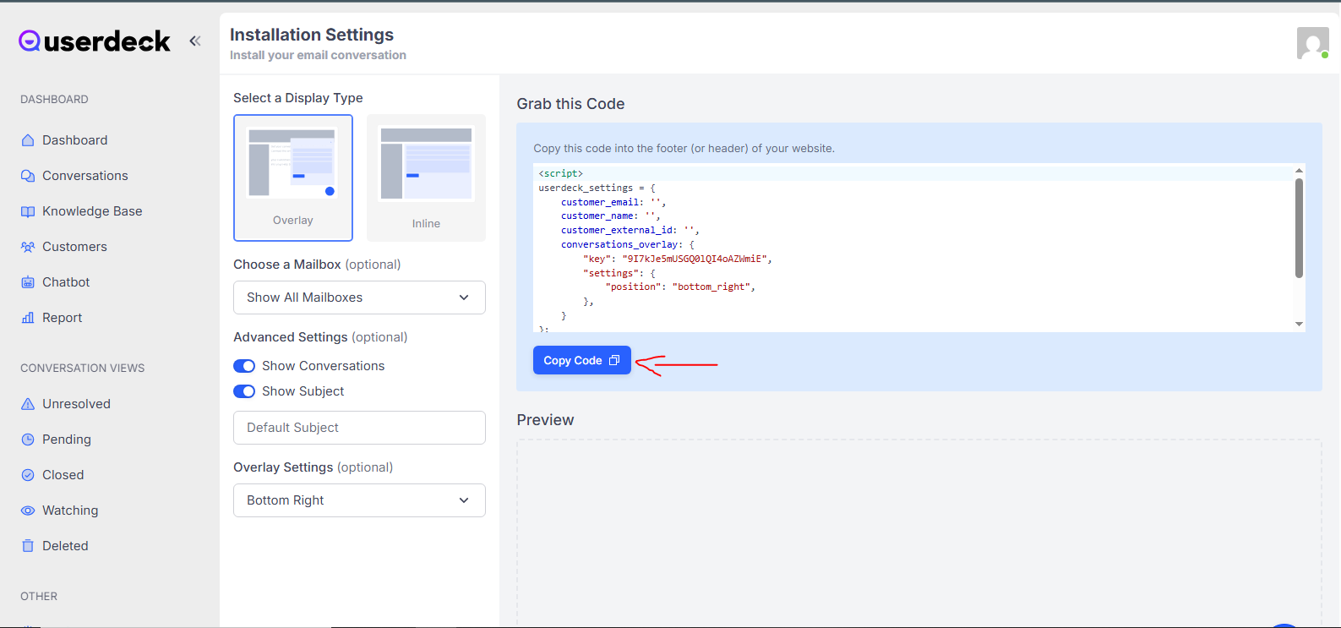Click inside the embed code text area
The height and width of the screenshot is (628, 1341).
pyautogui.click(x=913, y=248)
